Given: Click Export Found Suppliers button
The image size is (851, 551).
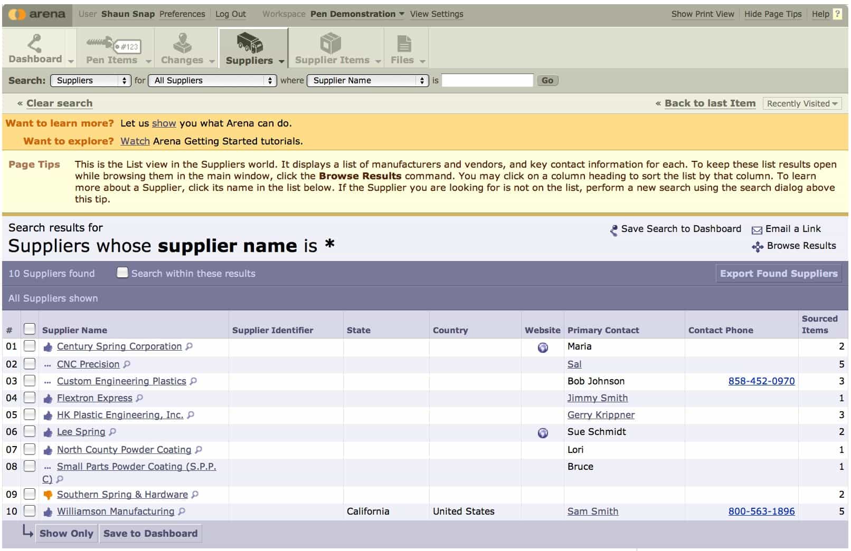Looking at the screenshot, I should click(779, 274).
